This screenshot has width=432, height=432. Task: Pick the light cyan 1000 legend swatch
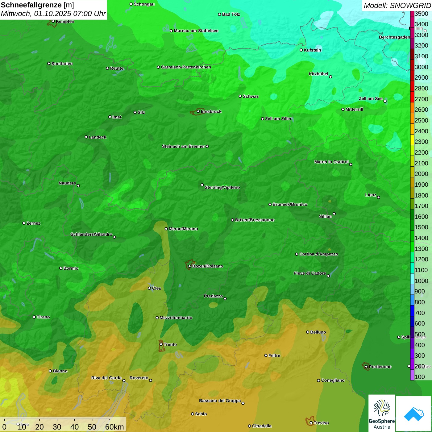[x=412, y=279]
